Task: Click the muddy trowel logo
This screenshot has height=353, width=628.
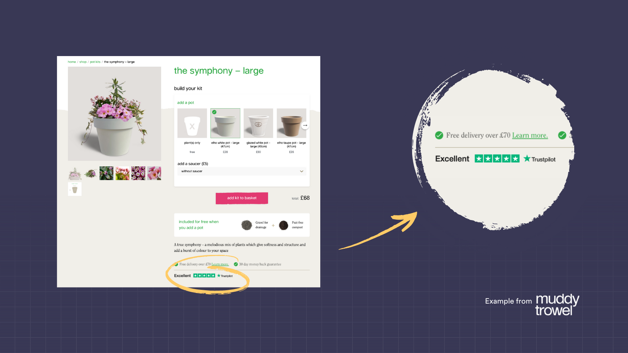Action: pyautogui.click(x=557, y=305)
